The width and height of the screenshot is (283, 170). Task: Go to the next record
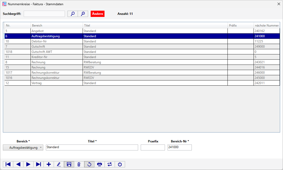[x=28, y=164]
